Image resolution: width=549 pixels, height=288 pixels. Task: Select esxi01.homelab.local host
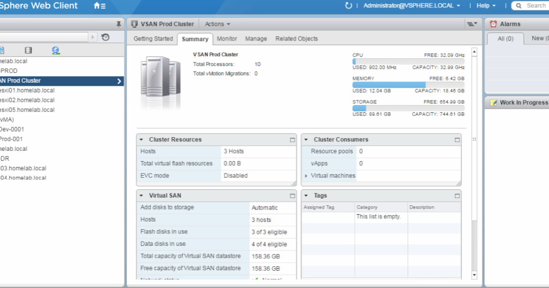[27, 90]
